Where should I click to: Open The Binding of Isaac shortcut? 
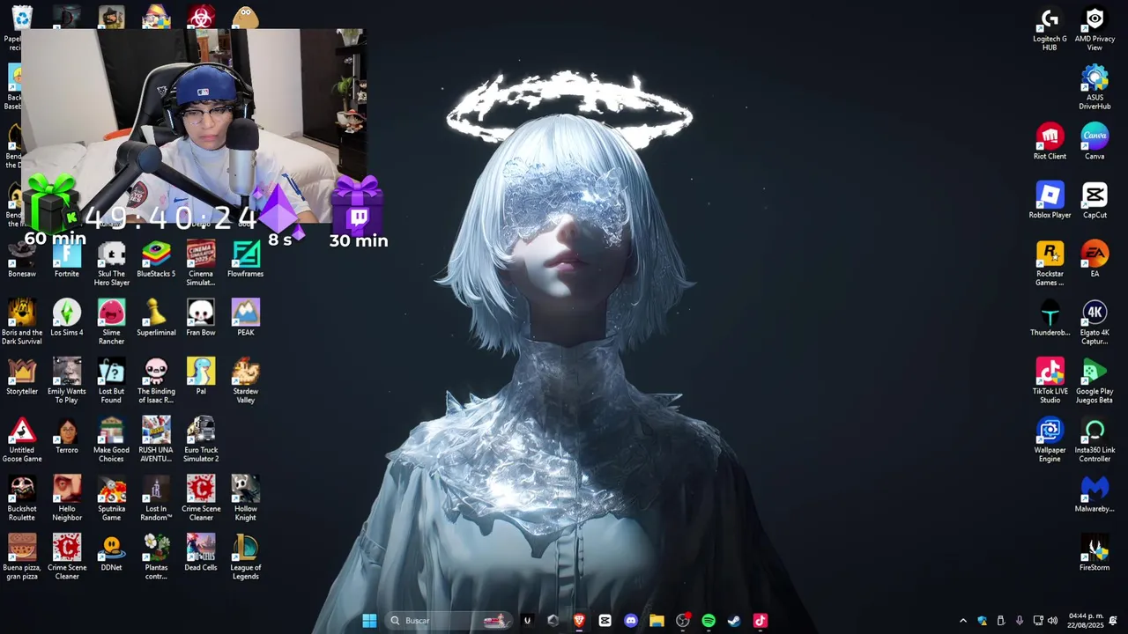(x=156, y=380)
